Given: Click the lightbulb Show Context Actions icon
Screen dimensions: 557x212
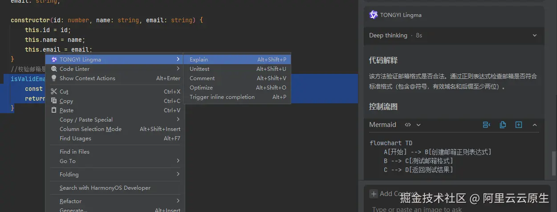Looking at the screenshot, I should pos(54,78).
